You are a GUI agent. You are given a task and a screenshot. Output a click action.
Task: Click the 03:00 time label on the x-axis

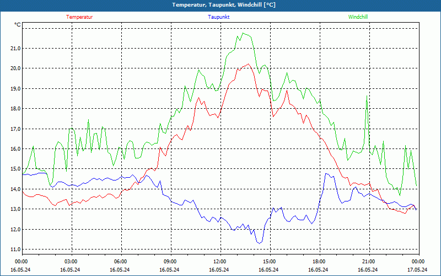[71, 262]
